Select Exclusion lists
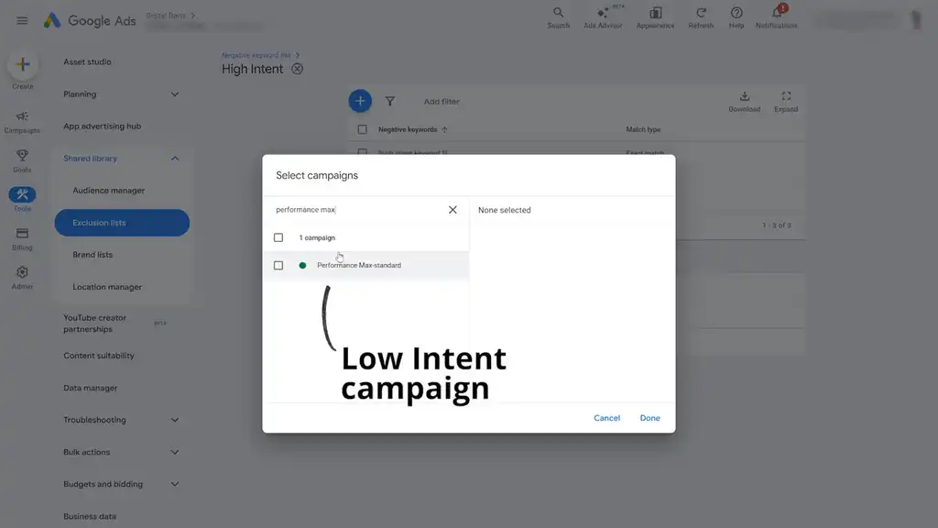The height and width of the screenshot is (528, 938). tap(122, 223)
